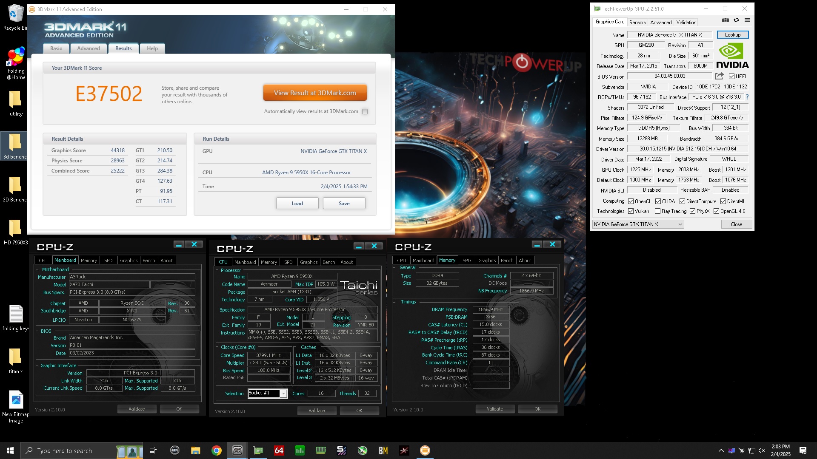The height and width of the screenshot is (459, 817).
Task: Open Graphics tab in the right CPU-Z window
Action: click(487, 261)
